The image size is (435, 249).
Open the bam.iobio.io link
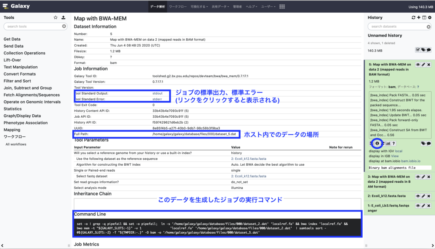(411, 161)
